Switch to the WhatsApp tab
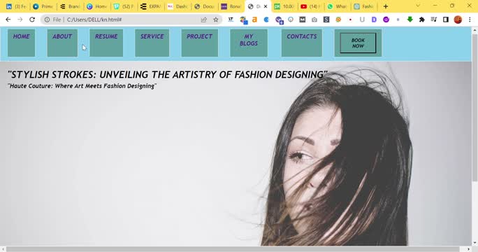This screenshot has width=478, height=252. click(x=337, y=6)
